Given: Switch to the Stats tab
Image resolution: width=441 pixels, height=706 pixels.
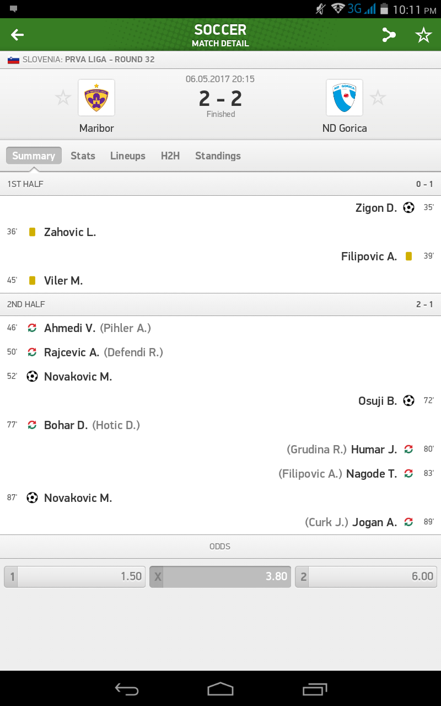Looking at the screenshot, I should click(x=83, y=156).
